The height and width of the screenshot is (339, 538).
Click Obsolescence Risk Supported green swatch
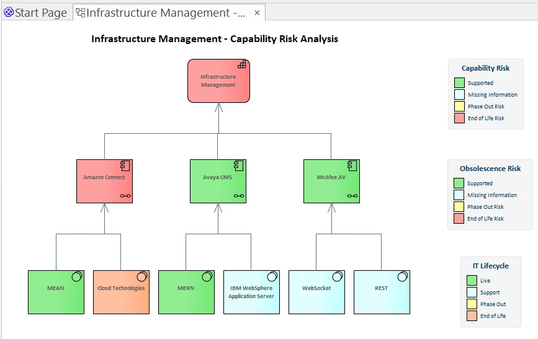[x=459, y=183]
